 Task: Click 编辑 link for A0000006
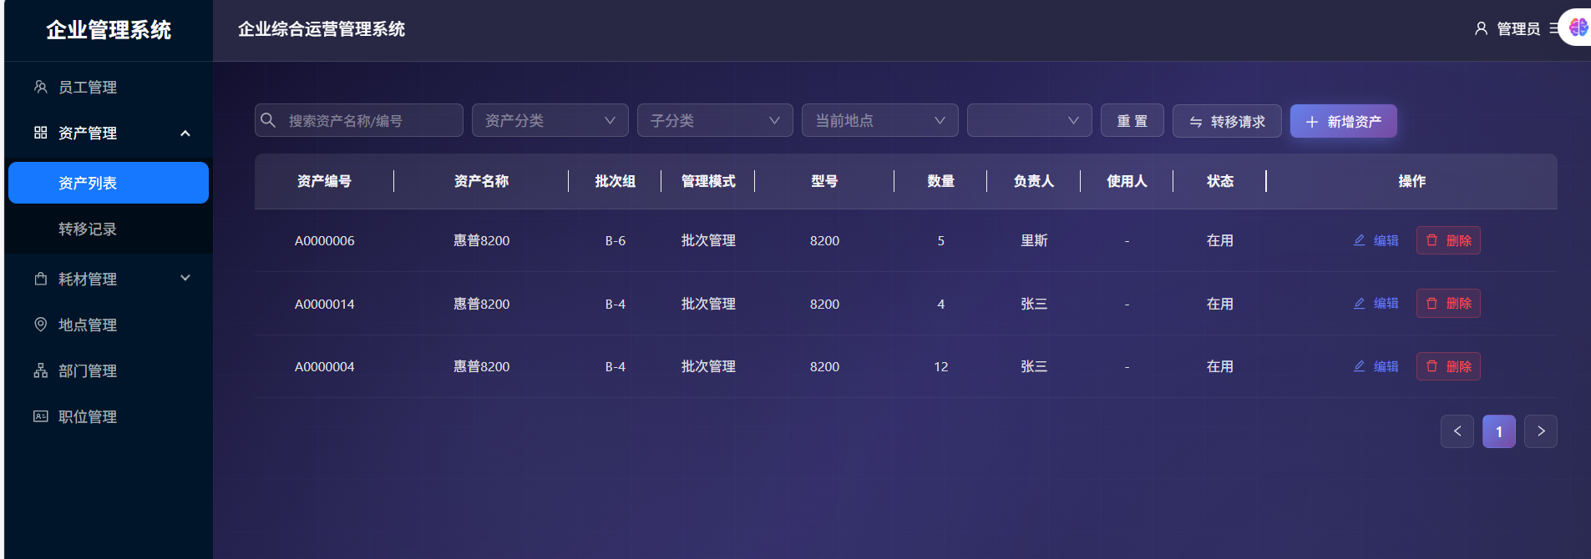[1376, 240]
